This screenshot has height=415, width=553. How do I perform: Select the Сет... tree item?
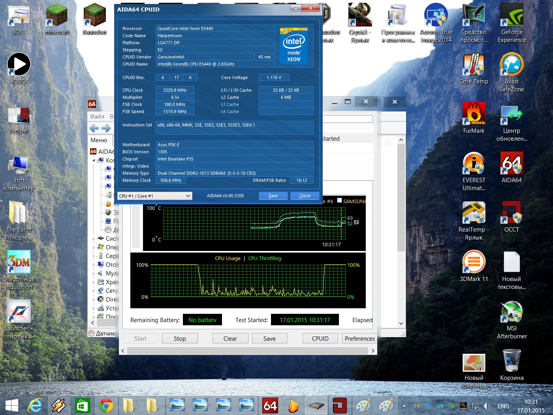(106, 291)
